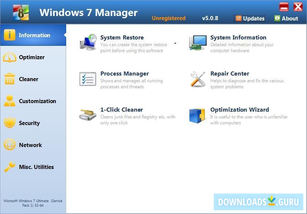Switch to the Network tab label

tap(30, 145)
